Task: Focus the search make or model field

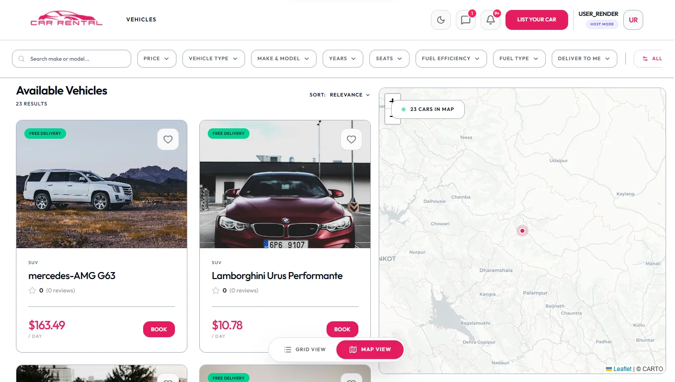Action: (72, 59)
